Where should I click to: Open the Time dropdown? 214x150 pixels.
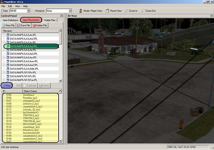click(28, 11)
